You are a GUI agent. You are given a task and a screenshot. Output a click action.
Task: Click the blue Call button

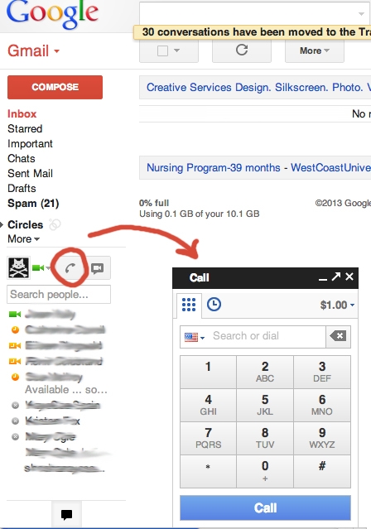pyautogui.click(x=265, y=507)
